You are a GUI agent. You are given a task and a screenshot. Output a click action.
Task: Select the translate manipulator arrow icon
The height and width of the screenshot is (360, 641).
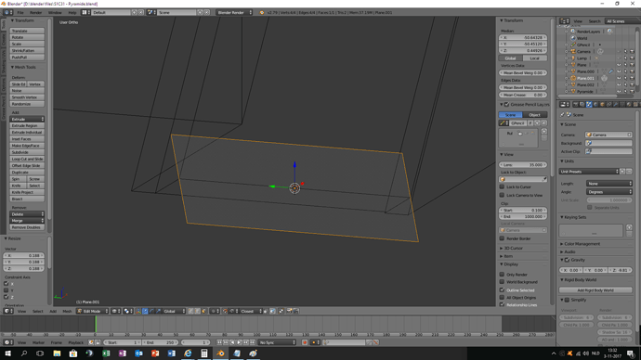[x=145, y=311]
